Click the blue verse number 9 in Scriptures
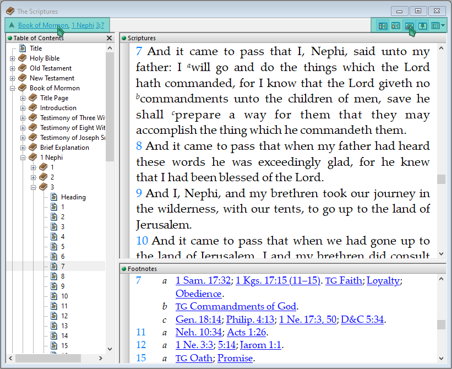The height and width of the screenshot is (369, 452). coord(139,193)
